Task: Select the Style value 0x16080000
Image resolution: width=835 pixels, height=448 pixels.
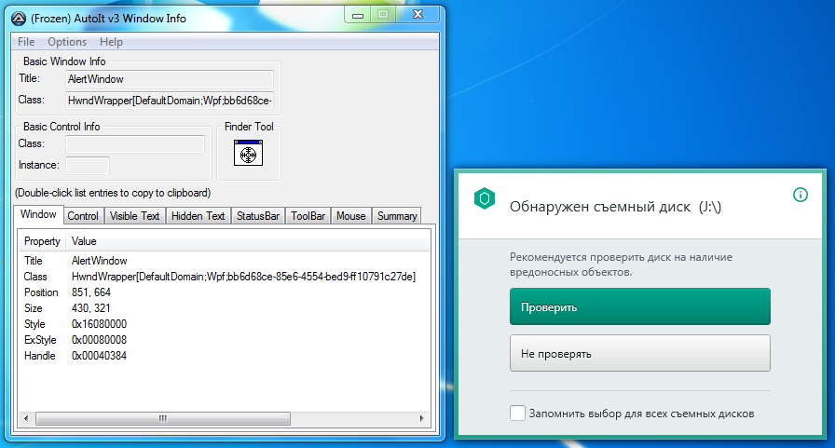Action: click(x=99, y=324)
